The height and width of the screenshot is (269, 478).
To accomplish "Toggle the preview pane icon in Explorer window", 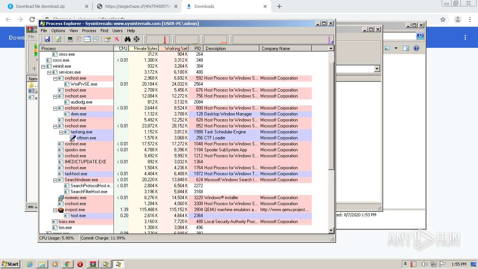I will click(406, 48).
